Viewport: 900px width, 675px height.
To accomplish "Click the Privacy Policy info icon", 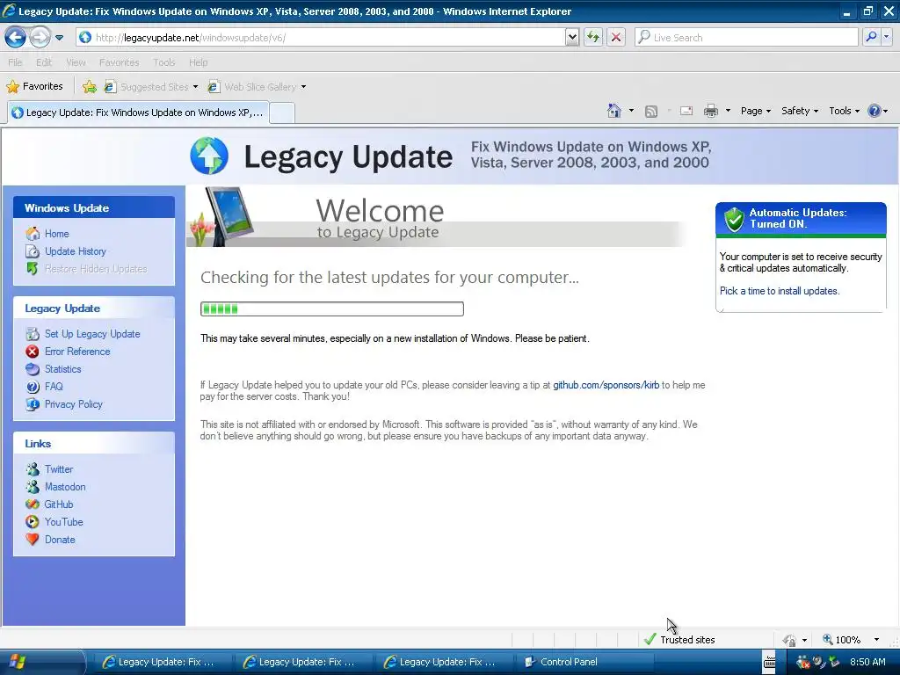I will click(x=33, y=404).
